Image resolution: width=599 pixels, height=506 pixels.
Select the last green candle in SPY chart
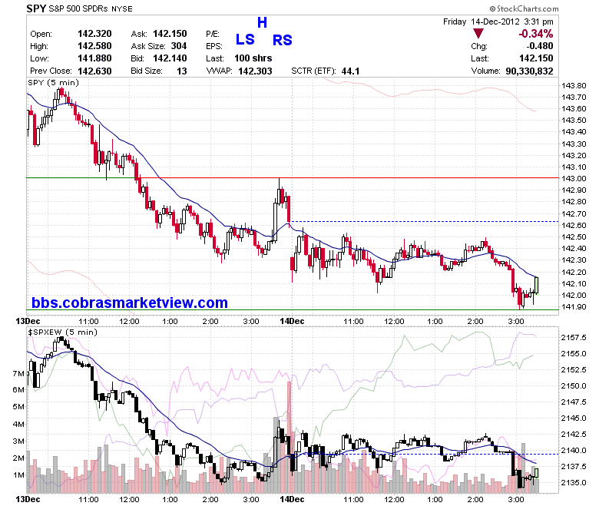click(537, 286)
